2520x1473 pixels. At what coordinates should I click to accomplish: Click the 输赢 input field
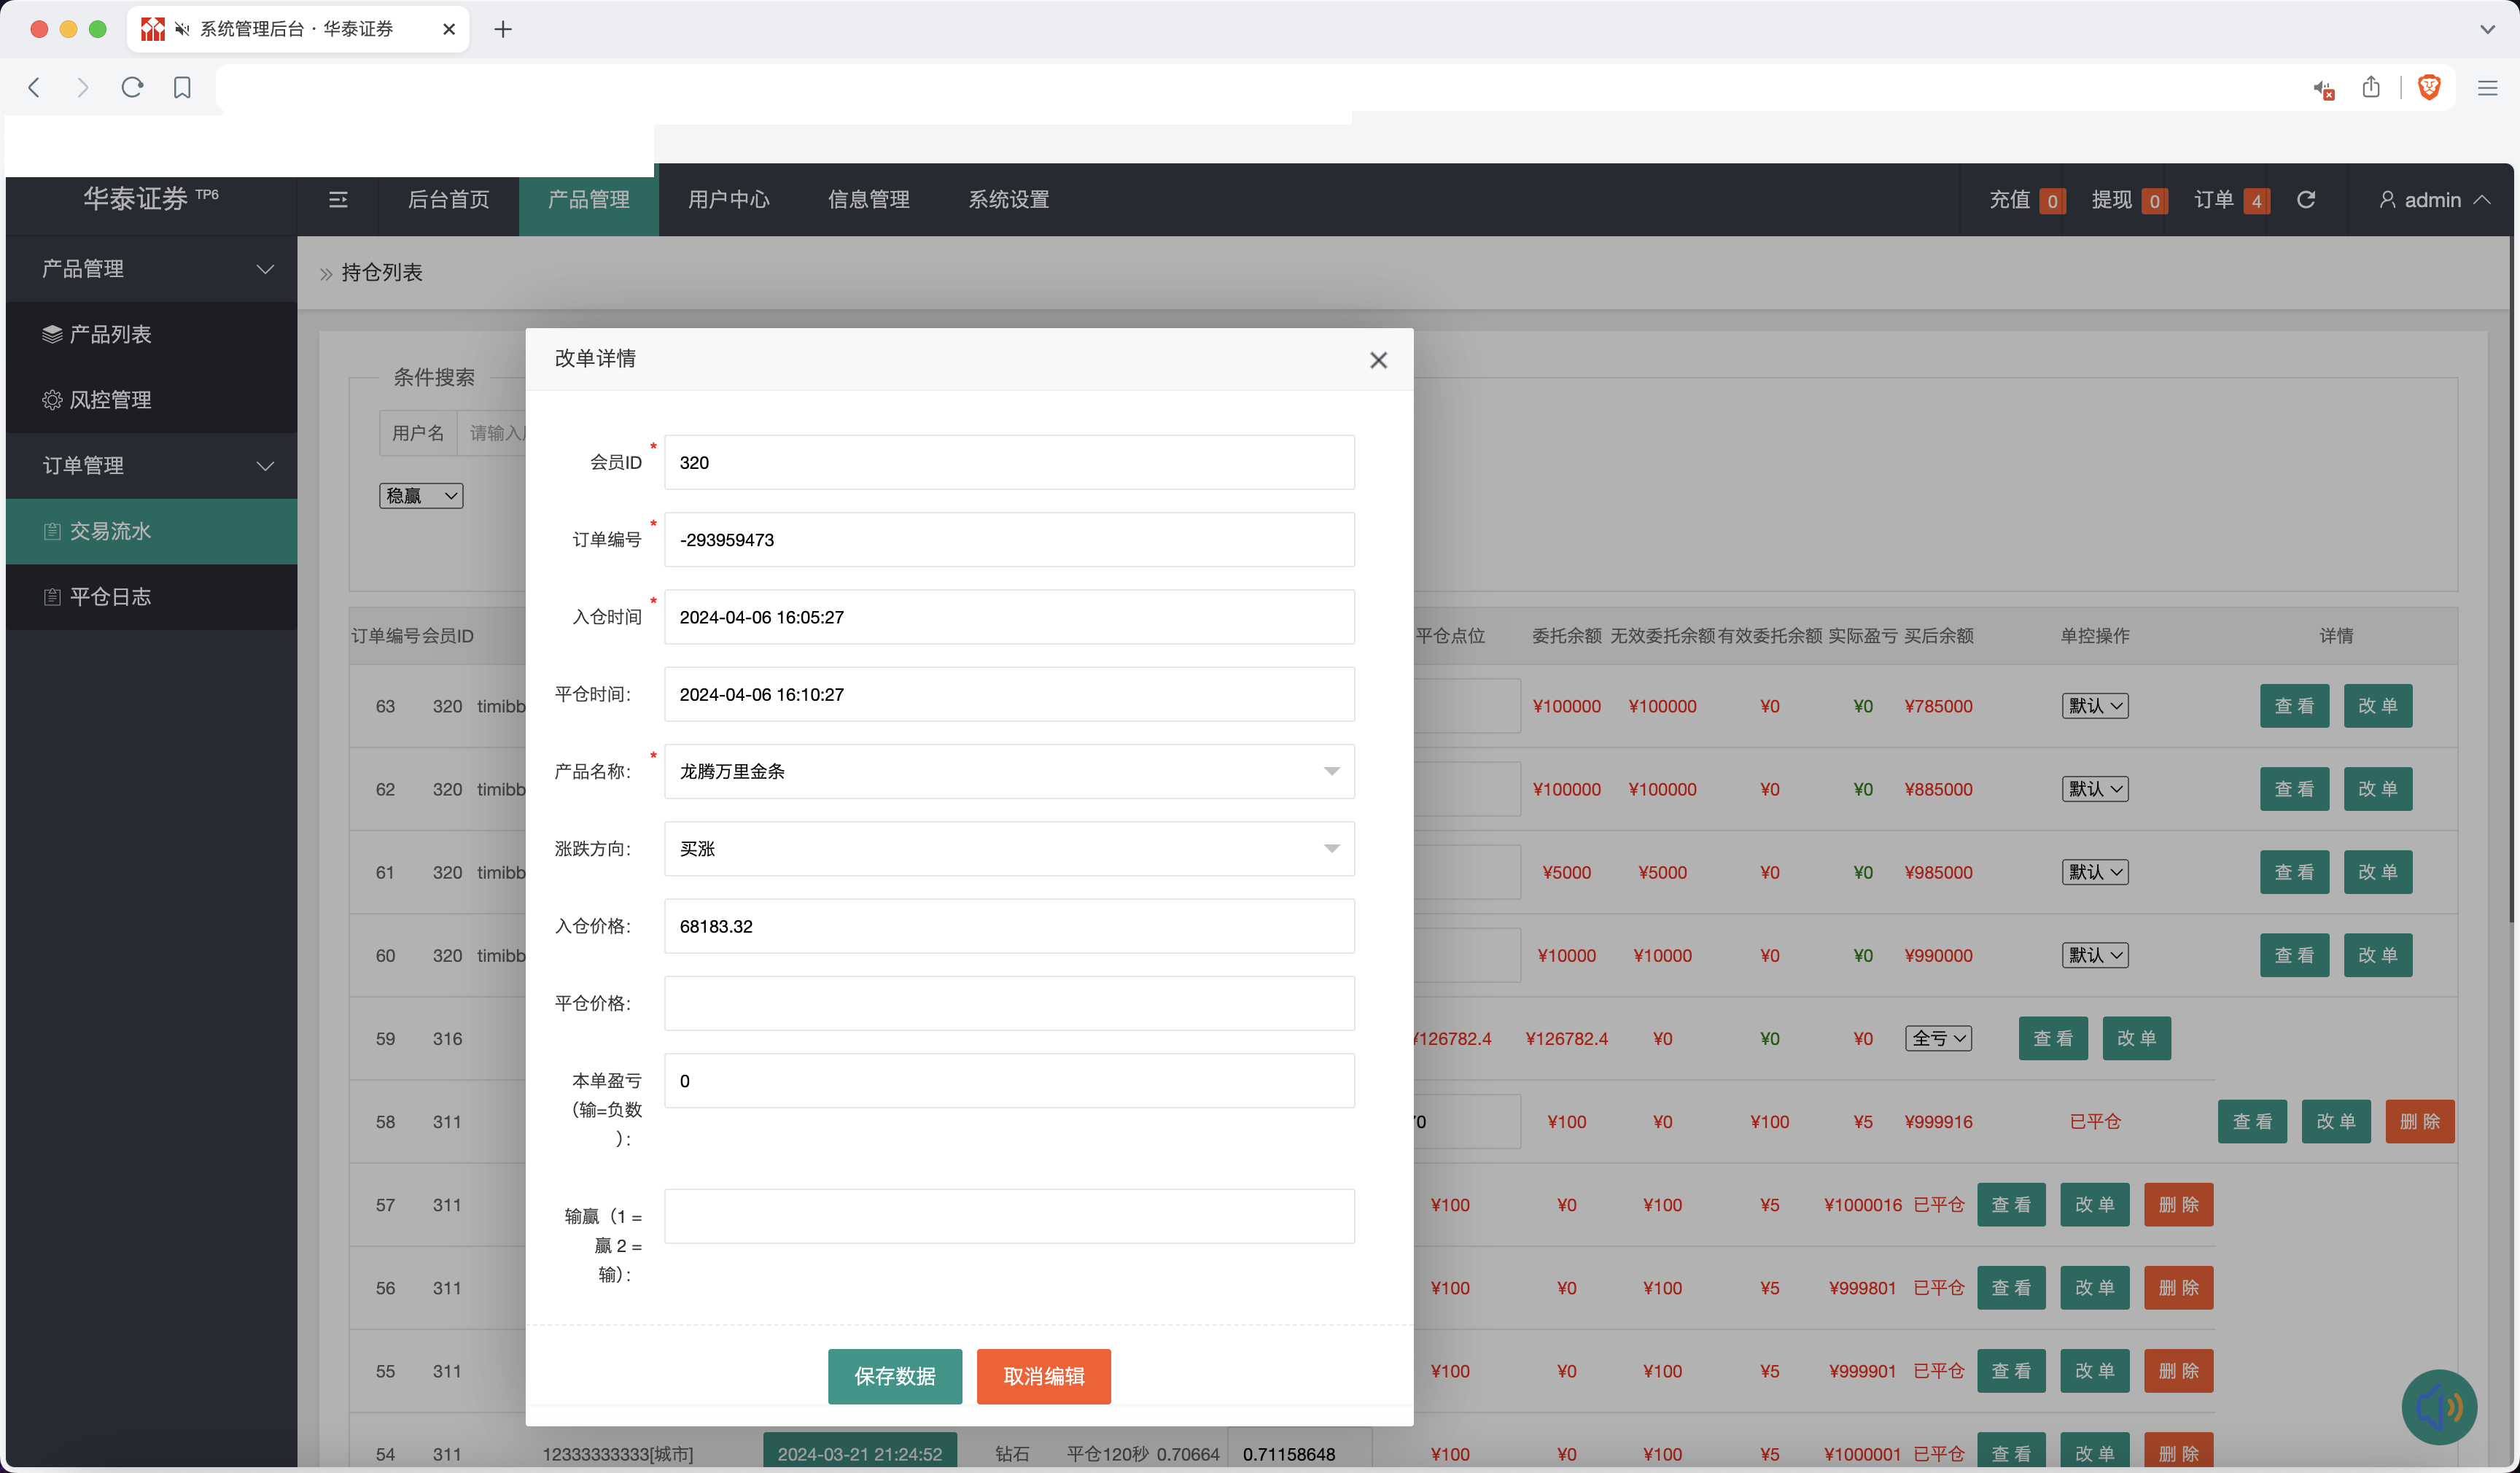click(1009, 1216)
